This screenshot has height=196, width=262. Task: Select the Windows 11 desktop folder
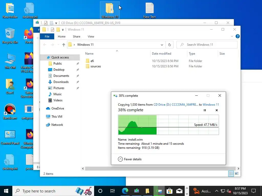[110, 10]
